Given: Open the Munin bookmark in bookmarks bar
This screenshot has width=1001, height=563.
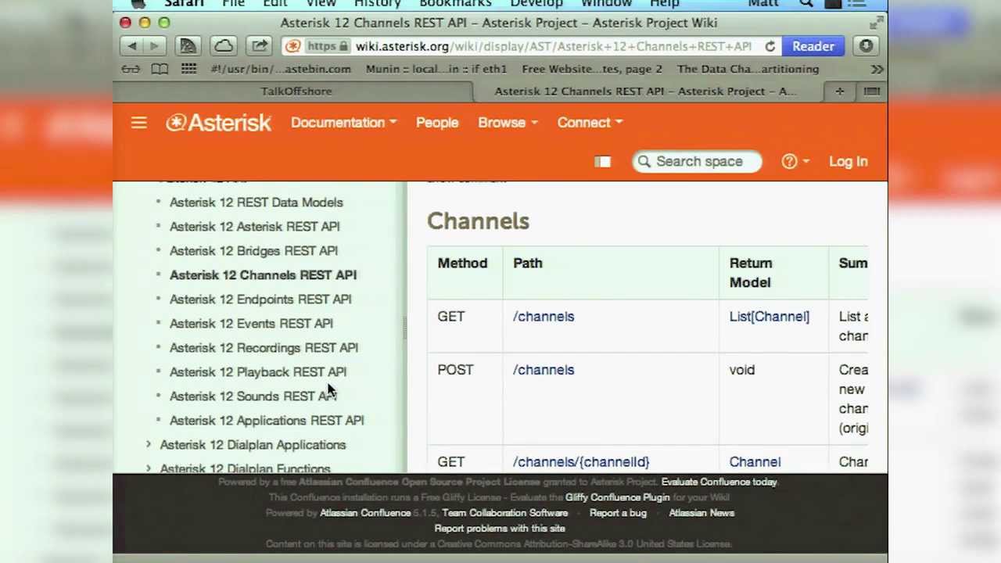Looking at the screenshot, I should (436, 69).
